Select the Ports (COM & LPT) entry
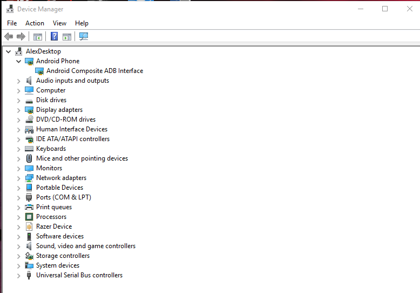Screen dimensions: 420x293 63,197
